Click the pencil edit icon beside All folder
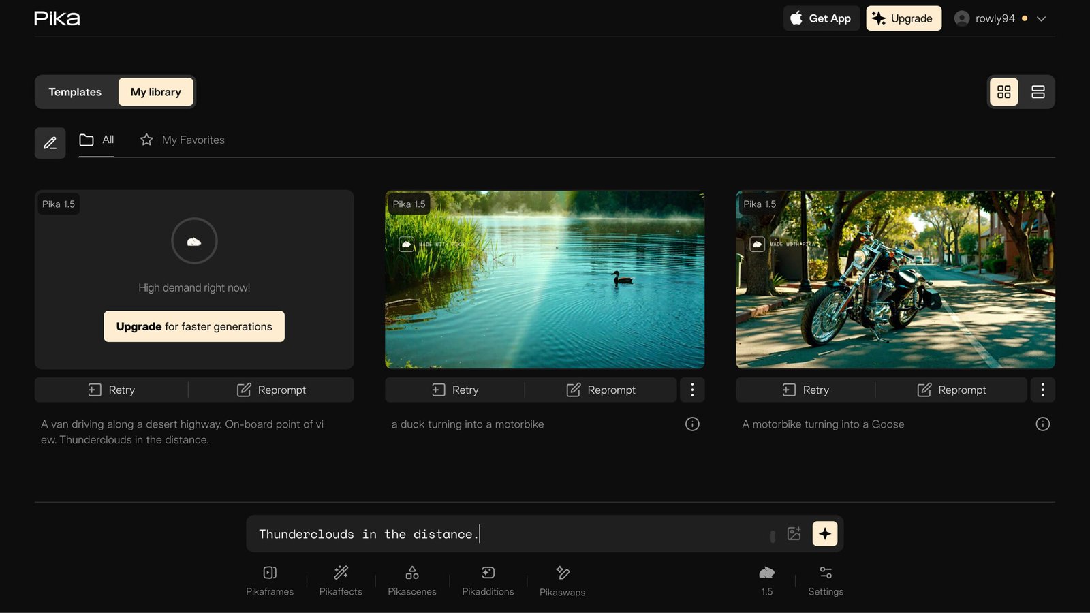The image size is (1090, 613). [x=50, y=143]
